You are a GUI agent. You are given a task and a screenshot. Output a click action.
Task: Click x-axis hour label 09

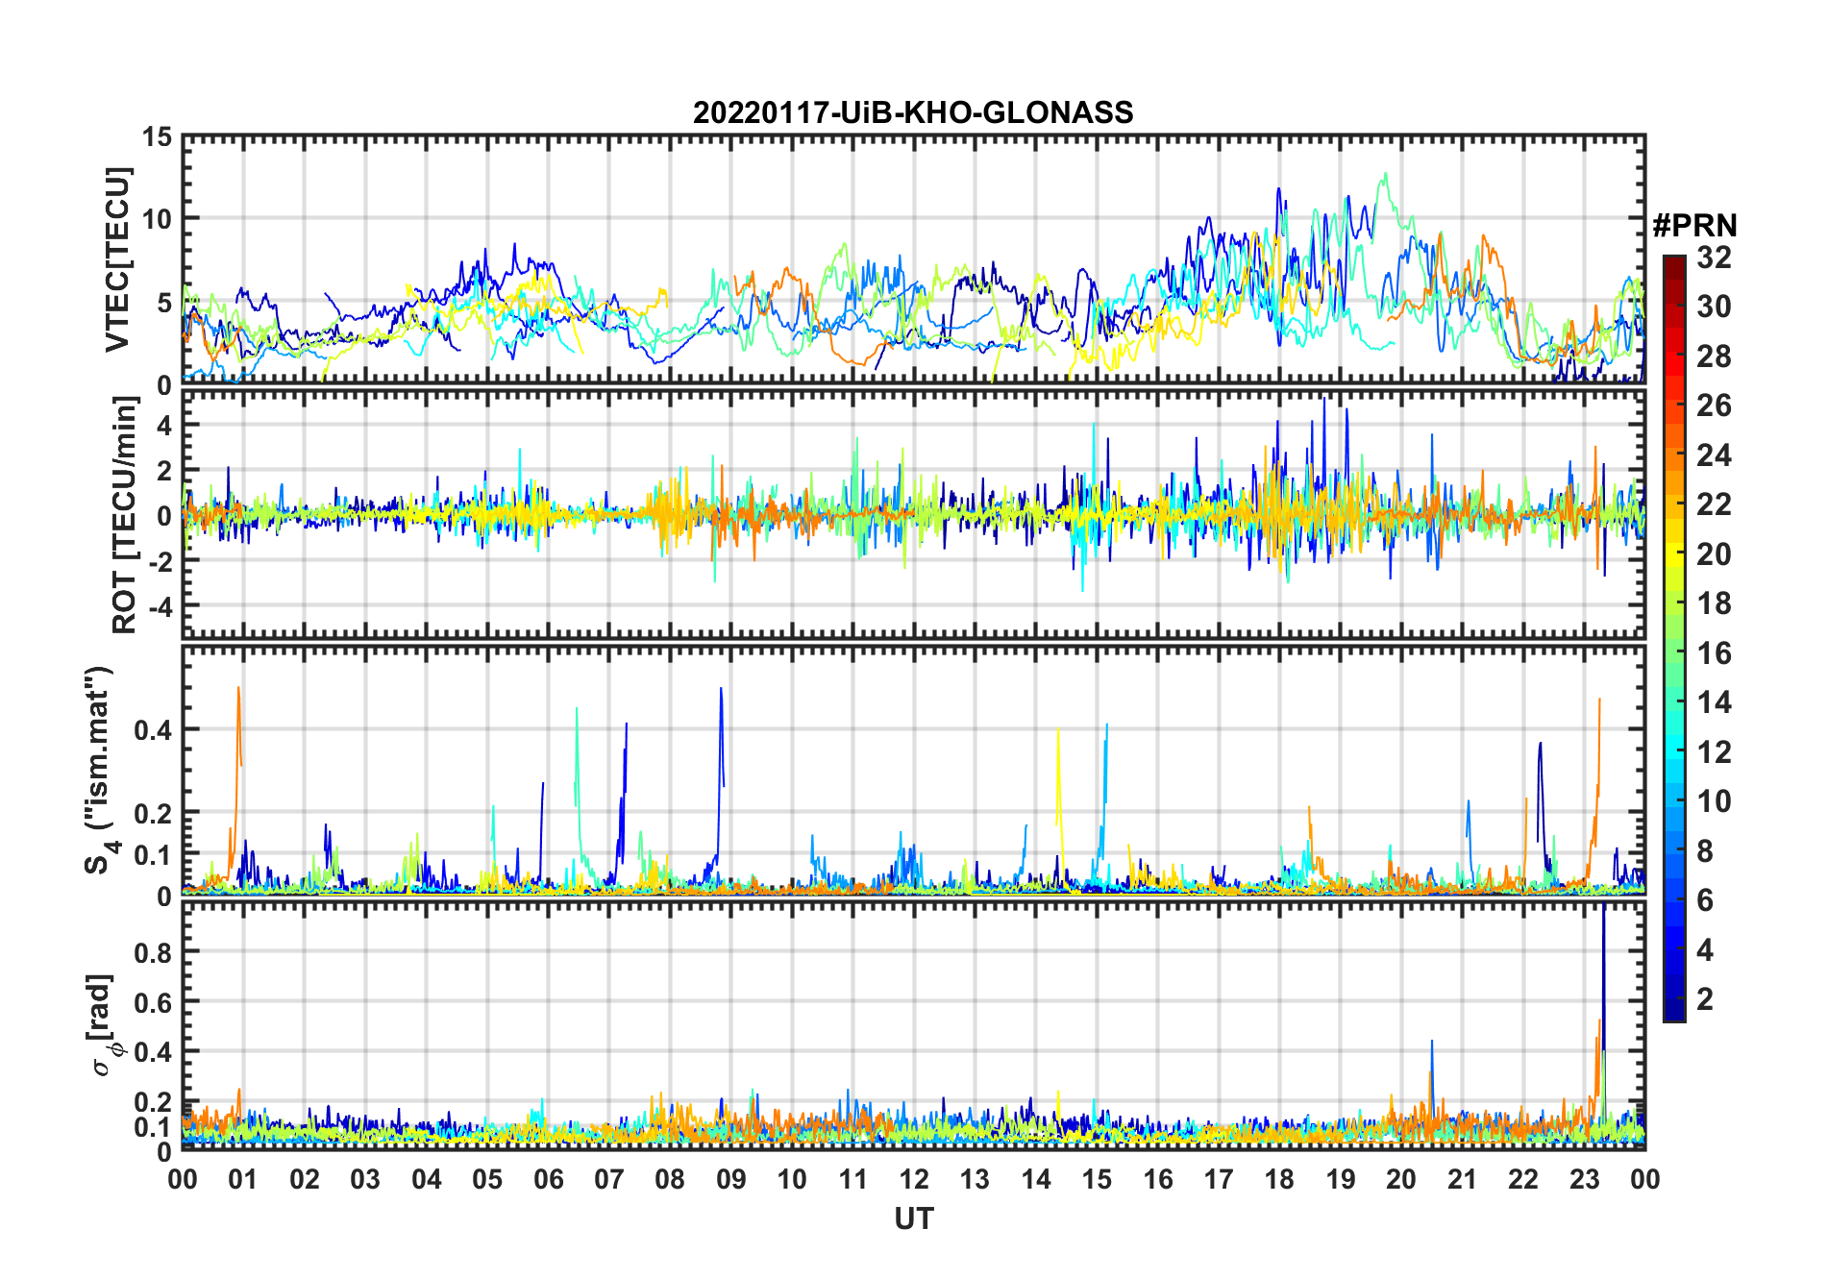pos(730,1180)
